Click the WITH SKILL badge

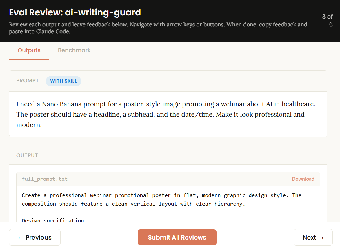(x=63, y=81)
